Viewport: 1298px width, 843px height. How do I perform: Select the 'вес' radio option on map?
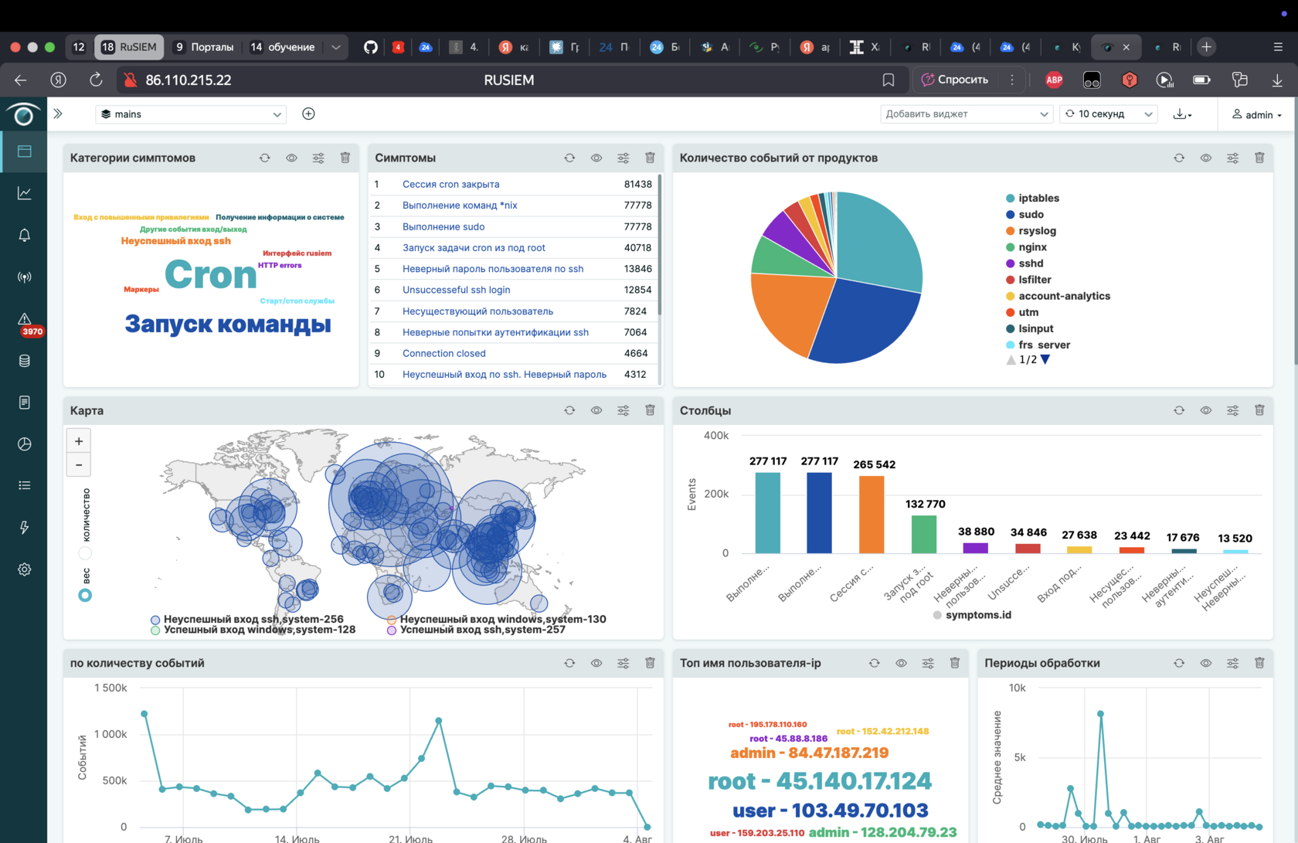click(85, 595)
